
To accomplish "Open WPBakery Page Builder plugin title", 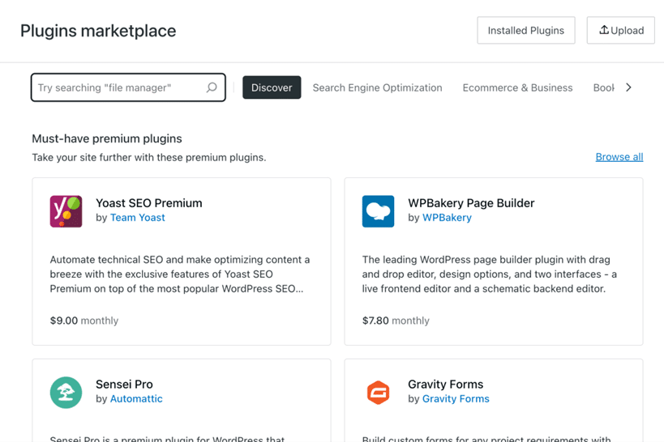I will pyautogui.click(x=471, y=203).
